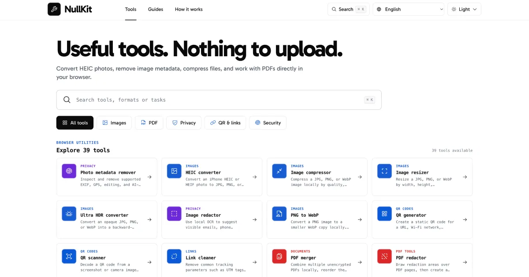This screenshot has height=277, width=529.
Task: Open the How it works page
Action: (x=189, y=9)
